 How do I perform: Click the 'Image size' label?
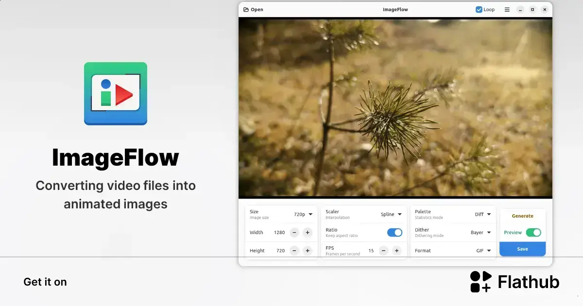(x=259, y=218)
